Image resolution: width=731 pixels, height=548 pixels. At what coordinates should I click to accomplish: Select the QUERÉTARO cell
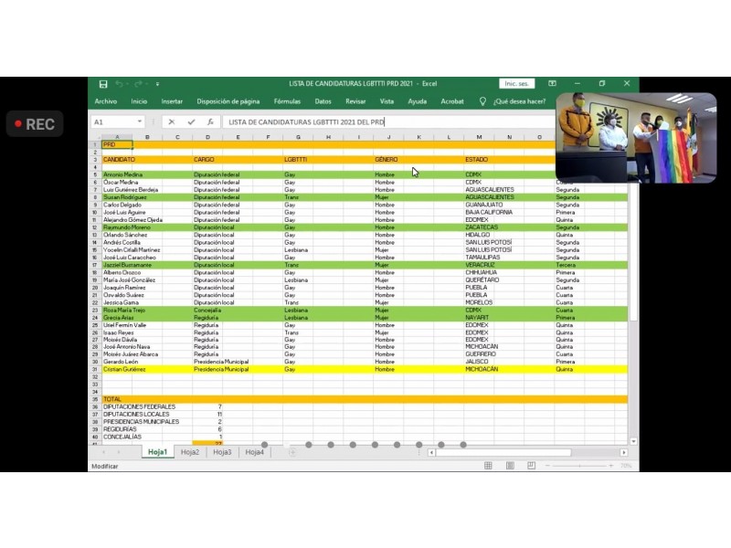click(482, 280)
